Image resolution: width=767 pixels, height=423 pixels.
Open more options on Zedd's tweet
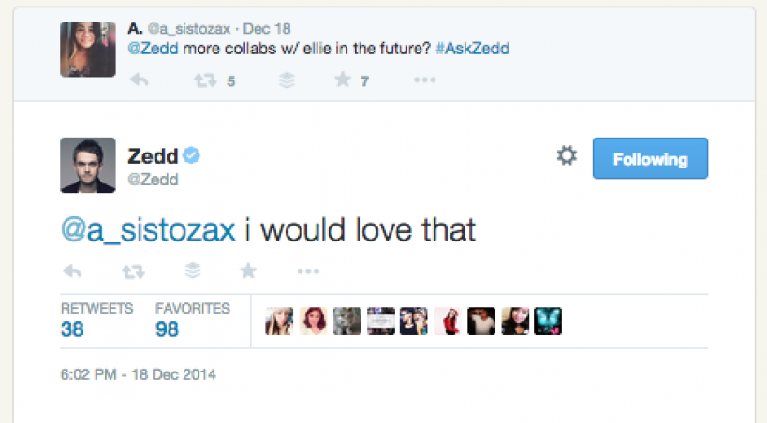(x=308, y=271)
